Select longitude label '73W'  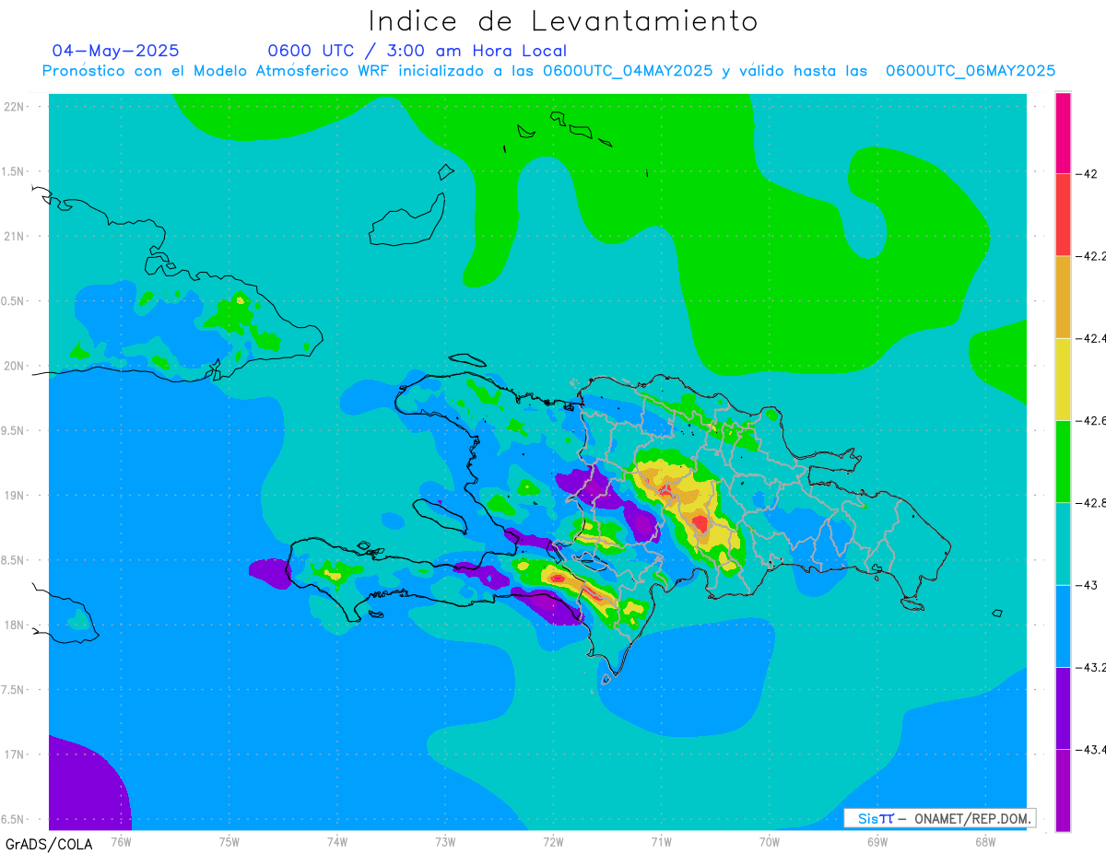tap(445, 841)
